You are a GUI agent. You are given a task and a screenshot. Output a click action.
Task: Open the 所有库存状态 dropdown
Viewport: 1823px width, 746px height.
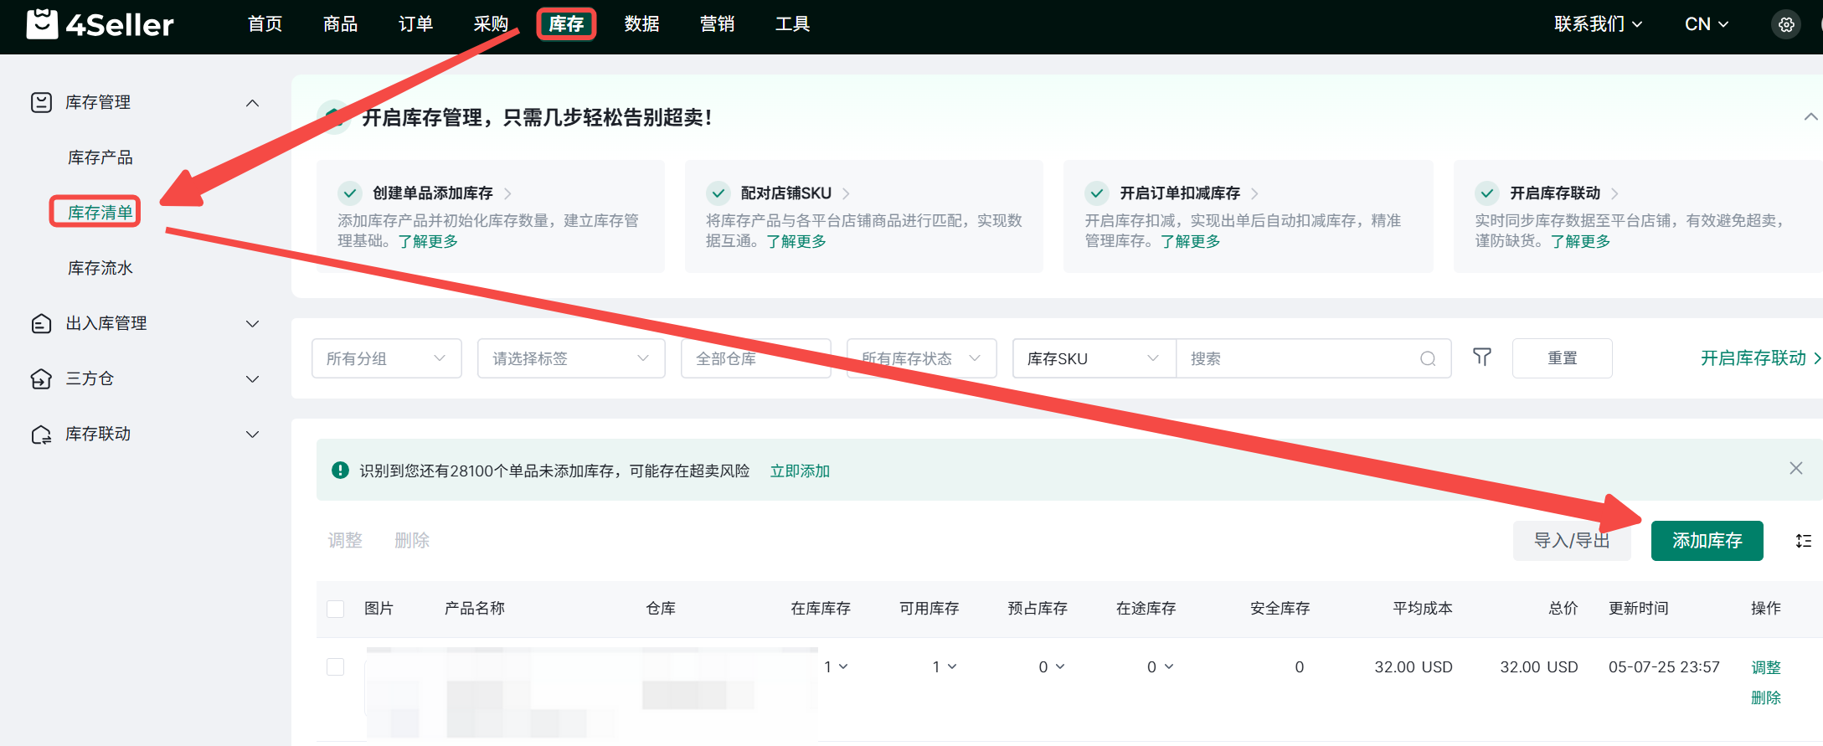[x=921, y=358]
